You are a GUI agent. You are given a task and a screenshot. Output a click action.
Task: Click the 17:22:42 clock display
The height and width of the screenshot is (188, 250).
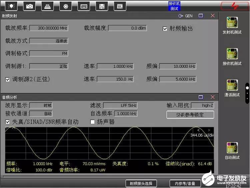coord(233,186)
